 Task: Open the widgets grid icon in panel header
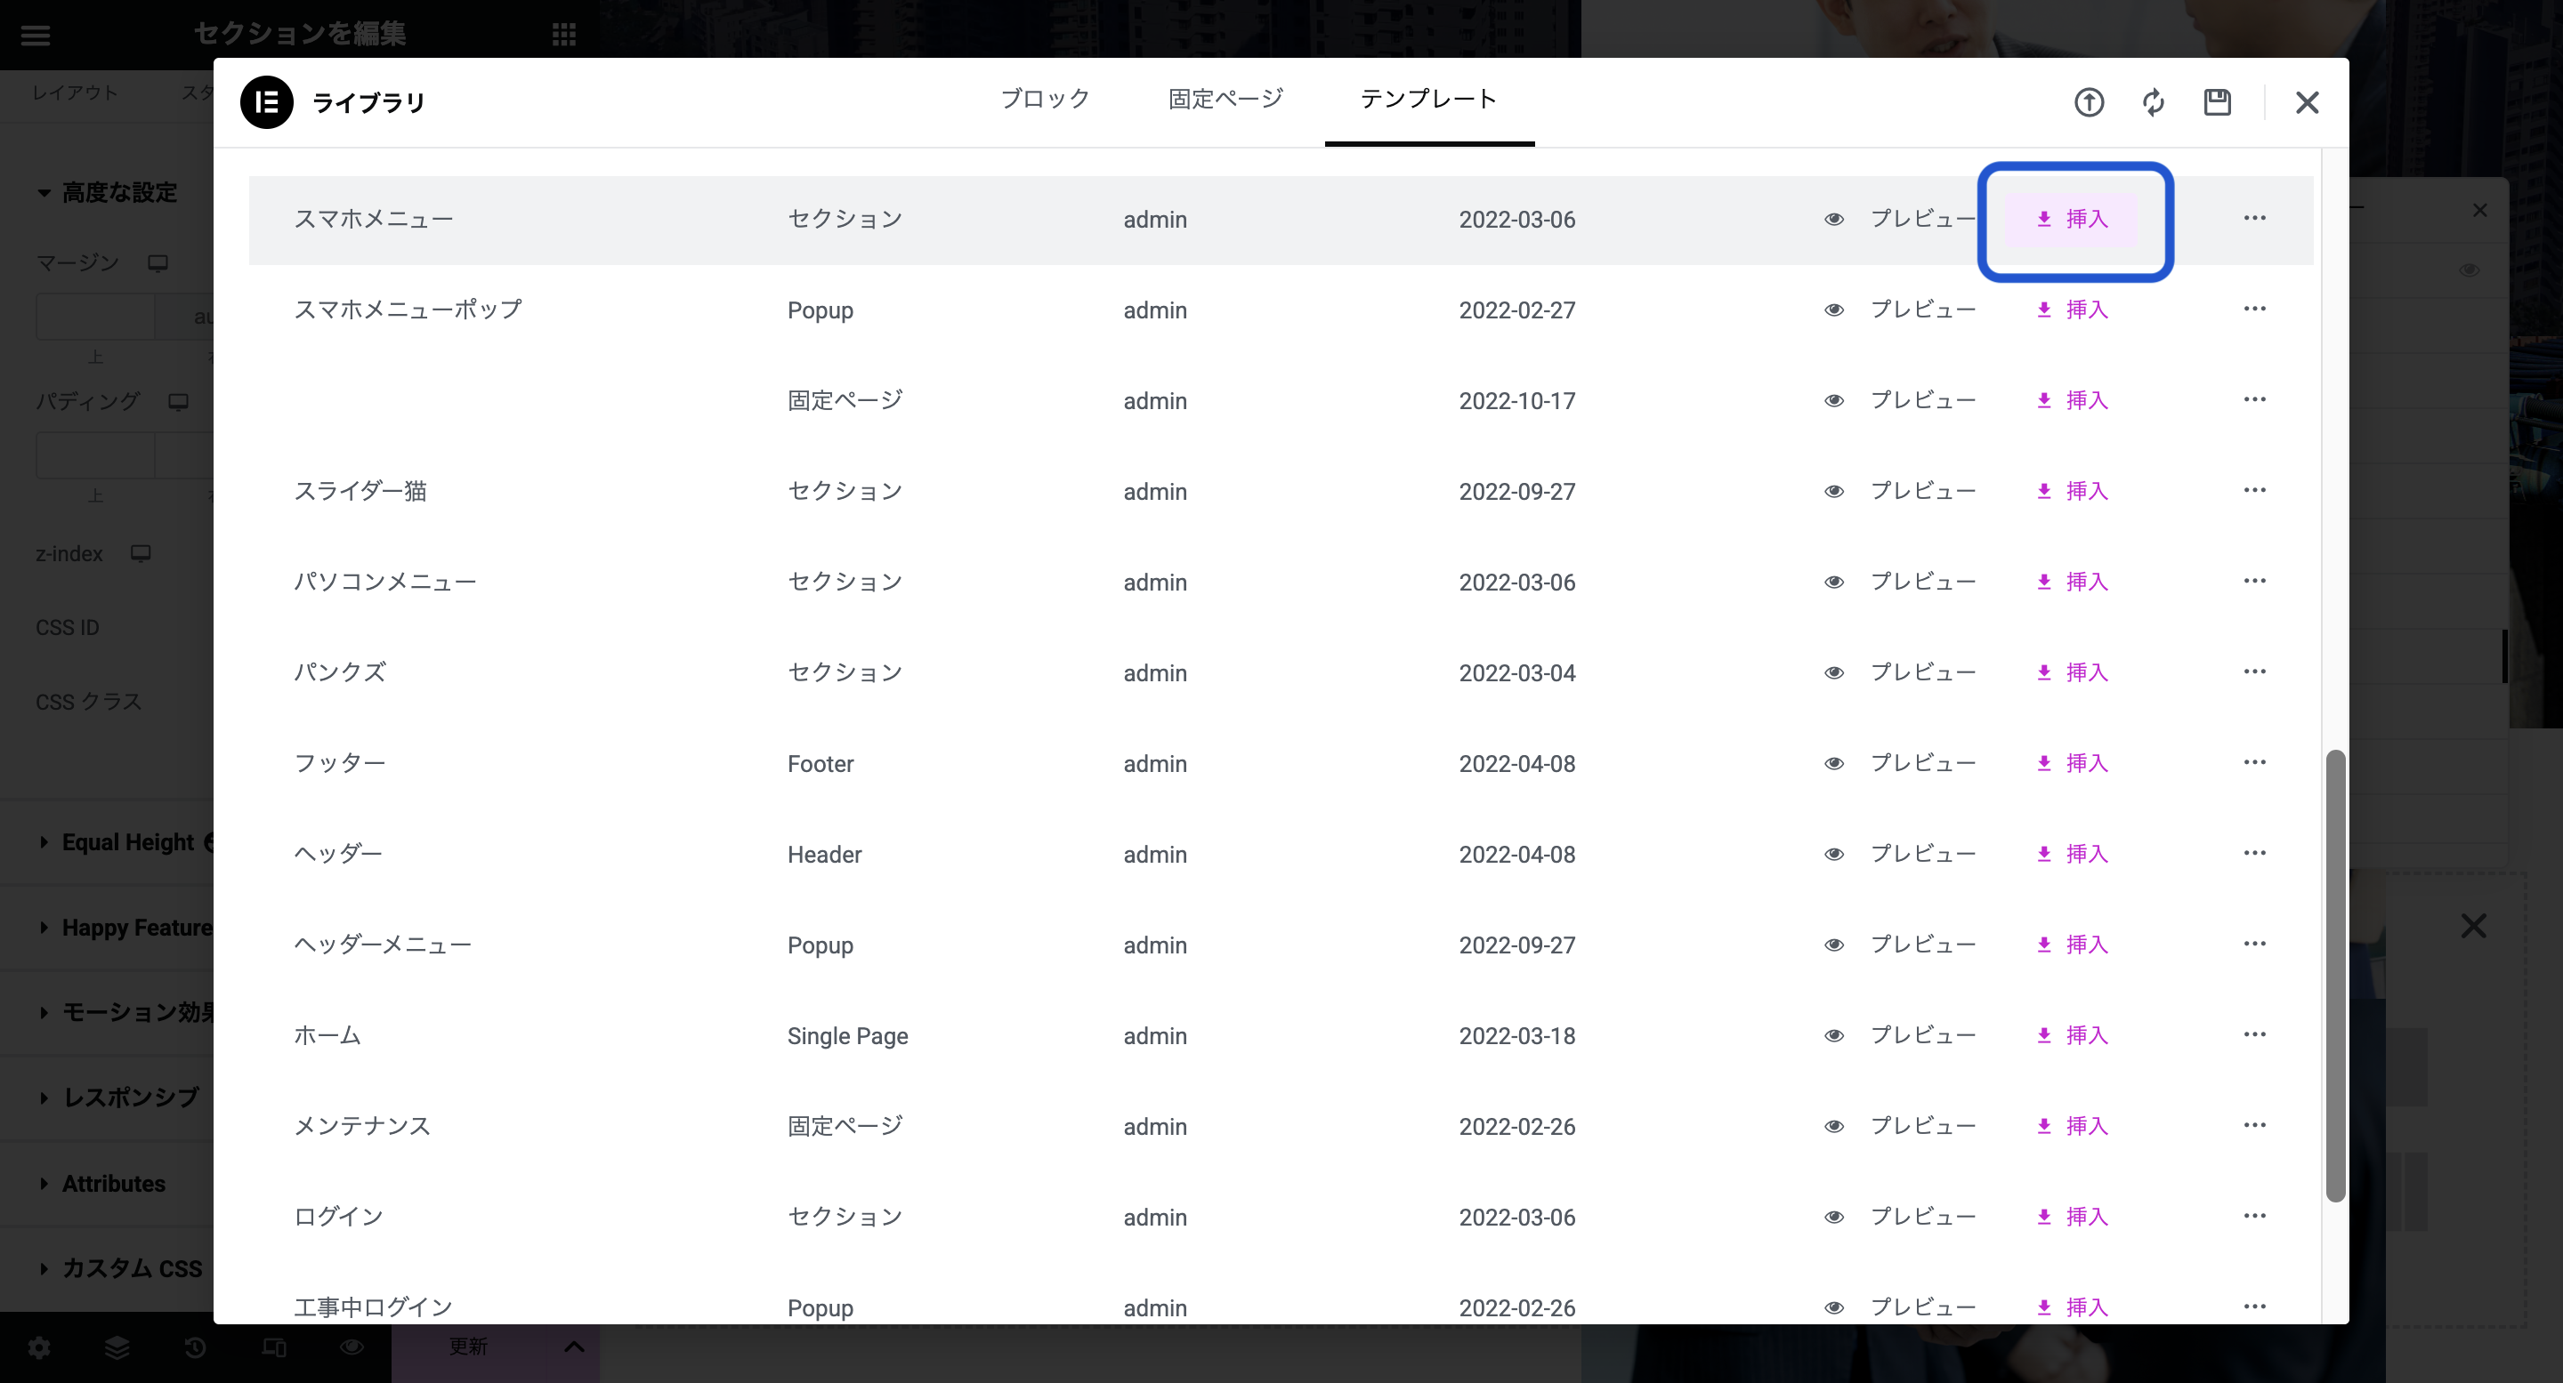pos(563,35)
